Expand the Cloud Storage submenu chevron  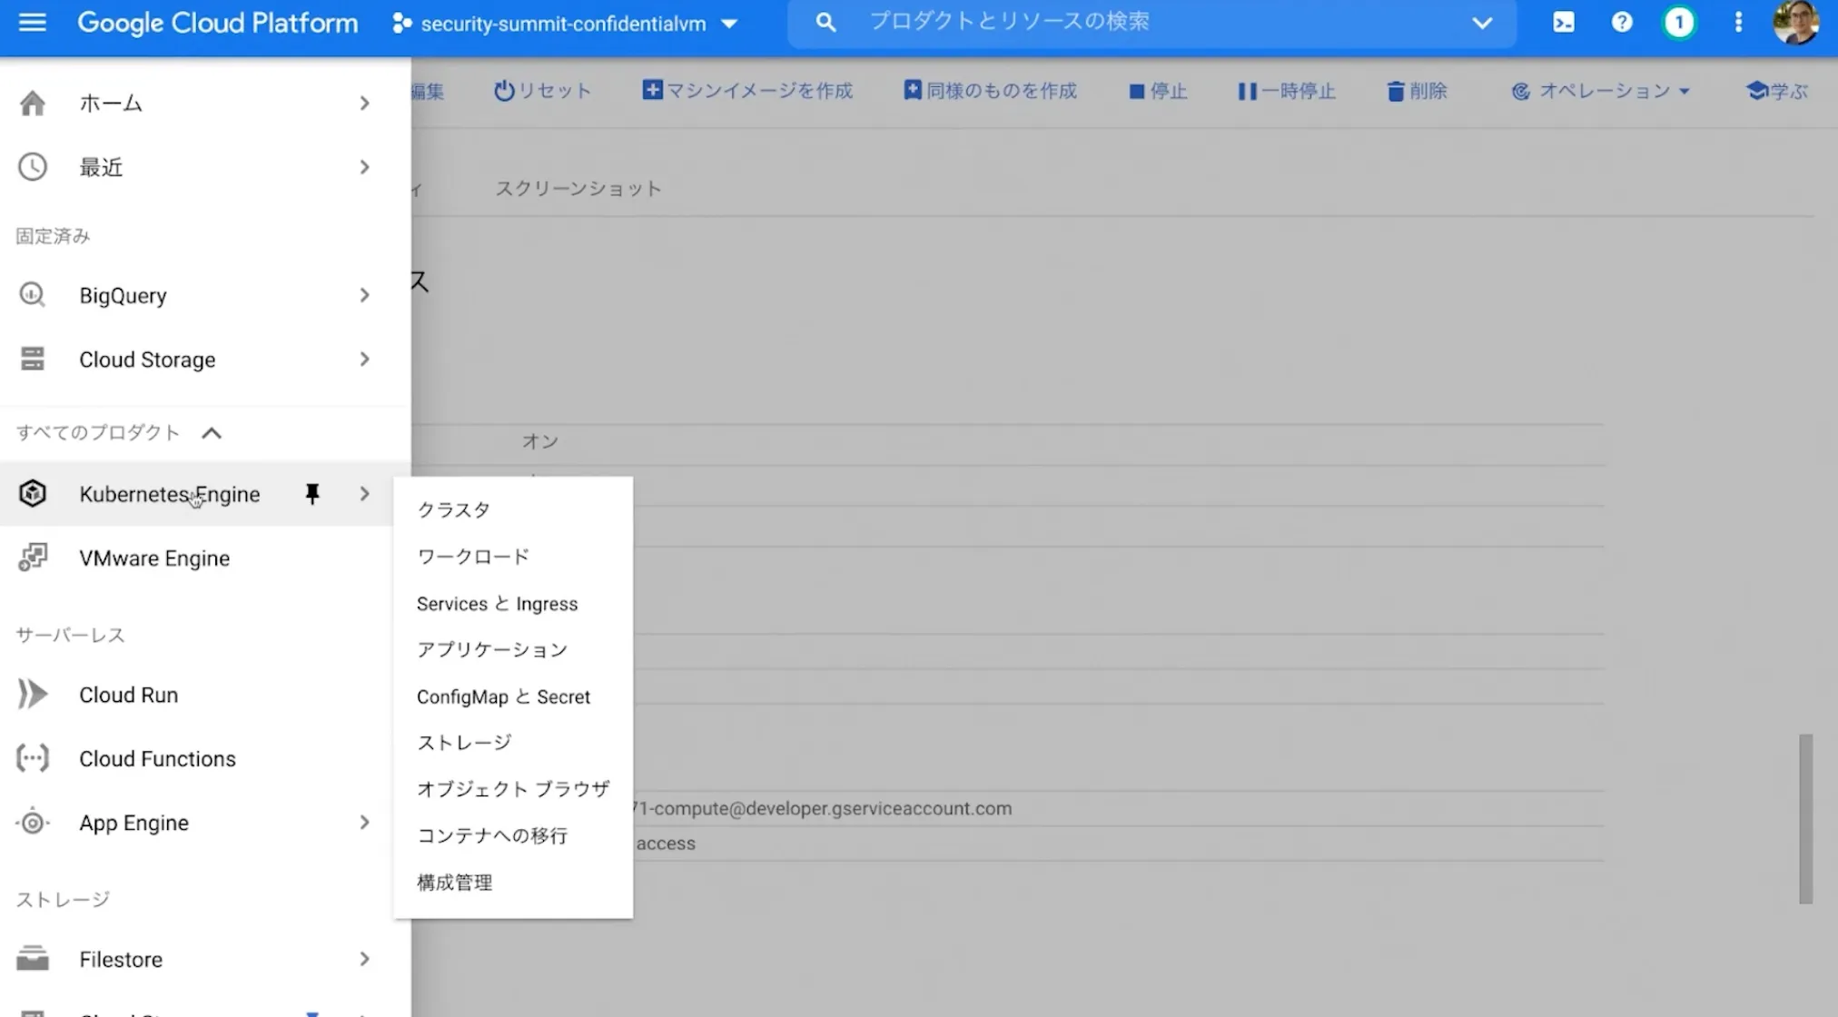tap(364, 359)
